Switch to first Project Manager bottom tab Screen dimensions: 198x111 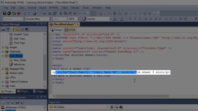pos(8,91)
